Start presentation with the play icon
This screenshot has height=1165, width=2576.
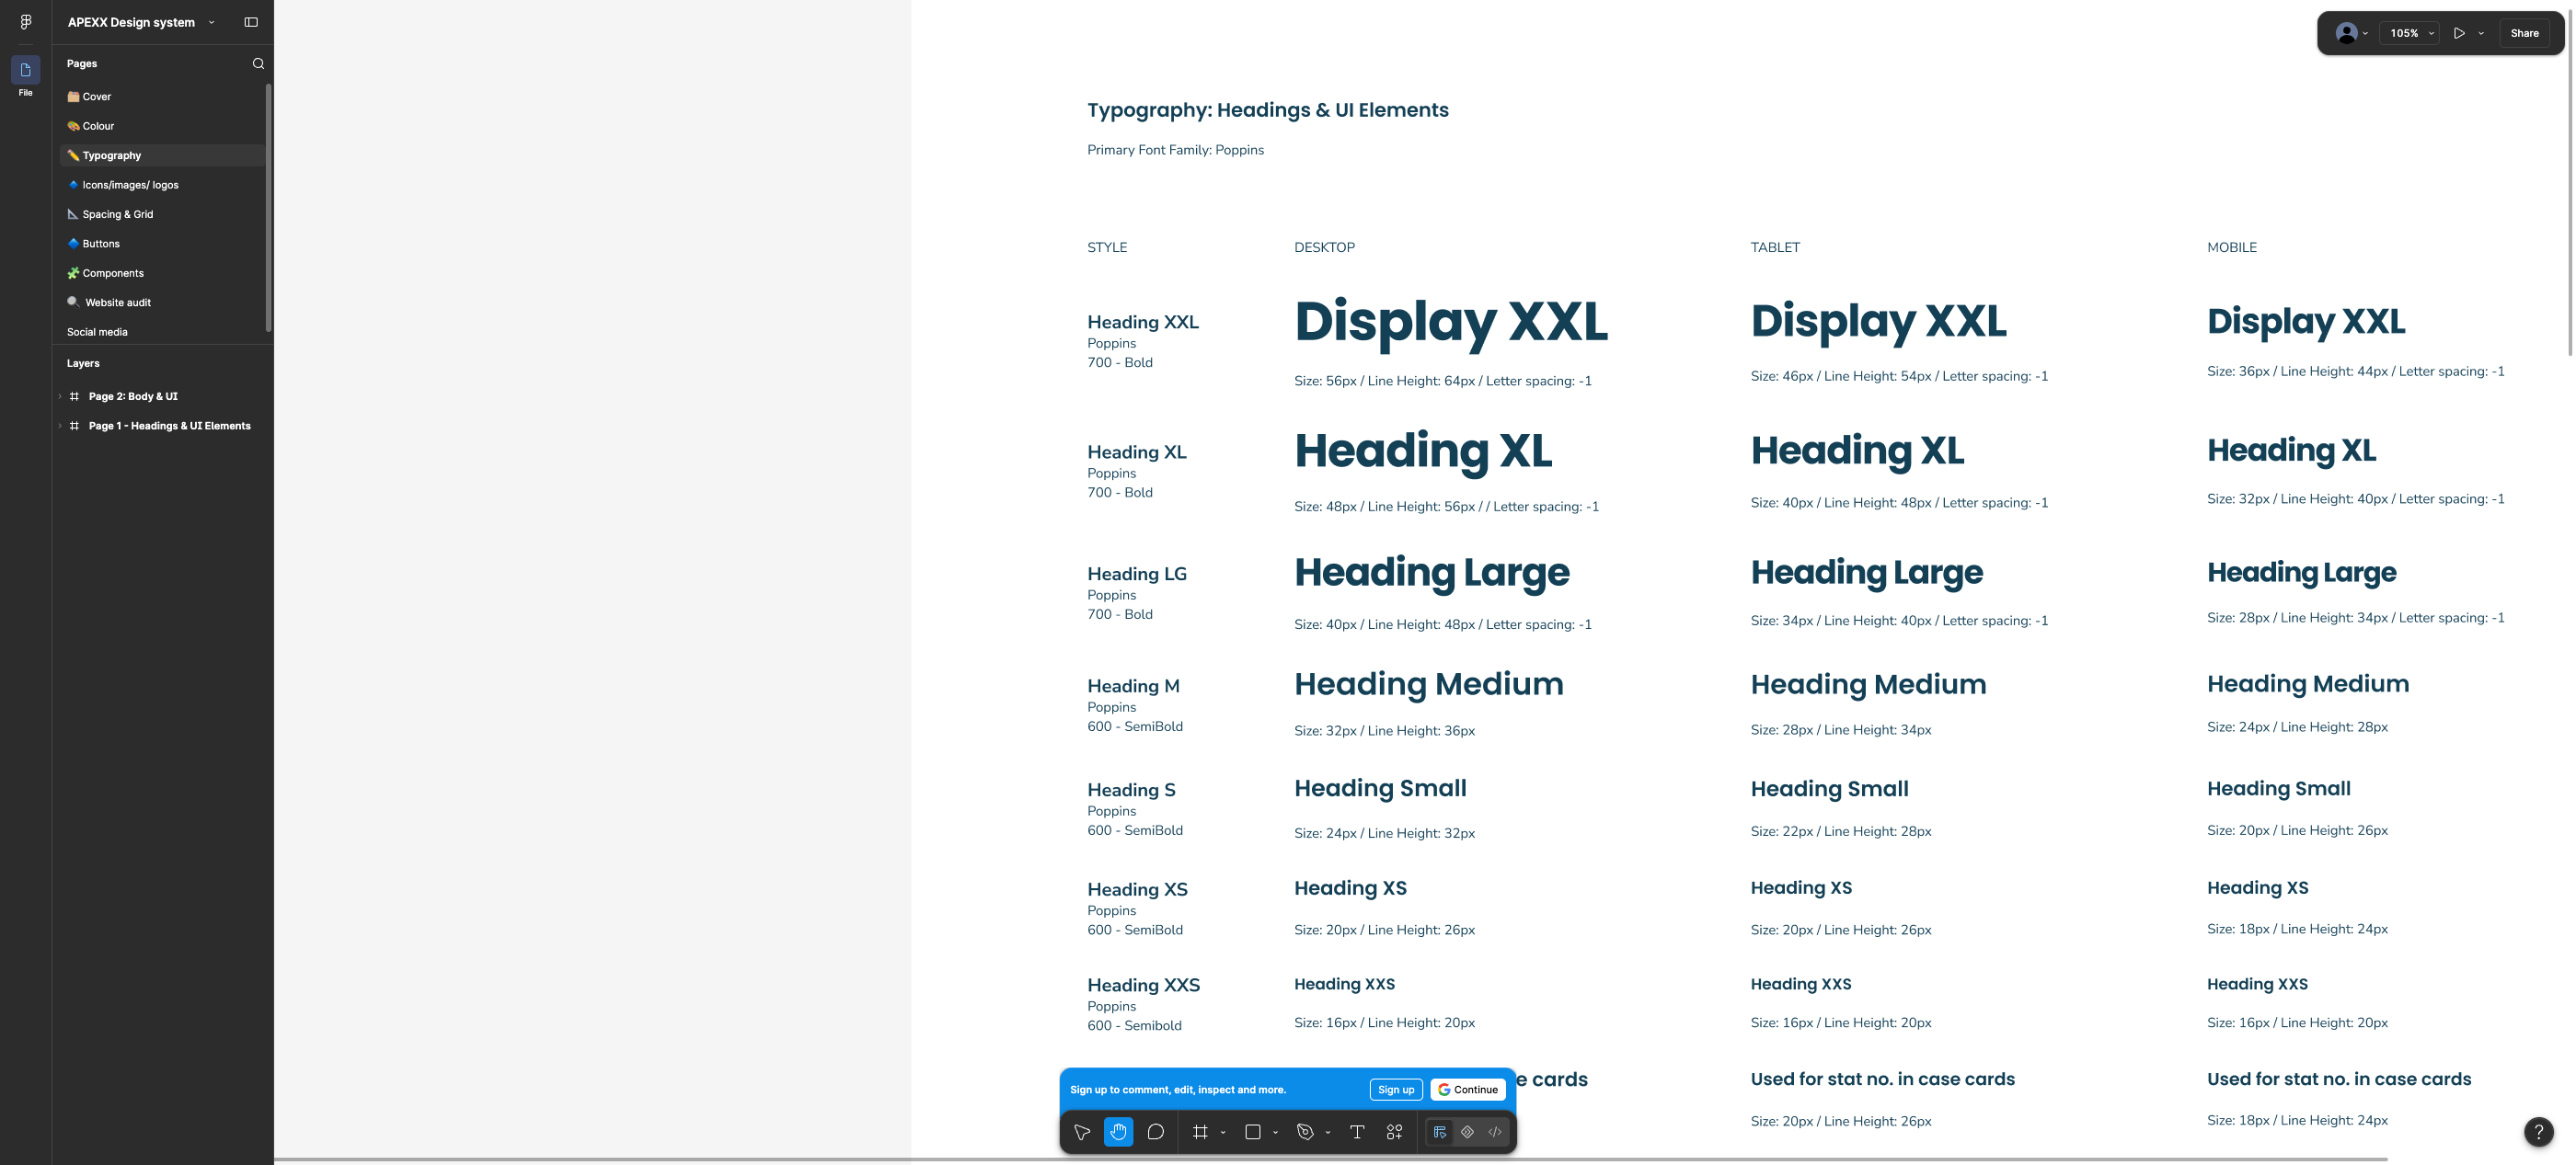click(2459, 33)
